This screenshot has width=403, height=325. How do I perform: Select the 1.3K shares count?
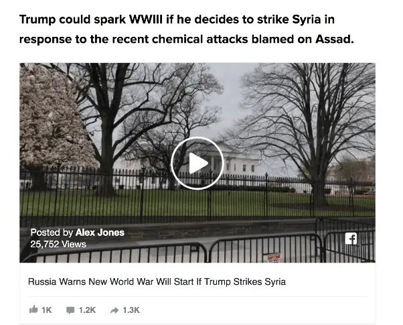click(131, 310)
